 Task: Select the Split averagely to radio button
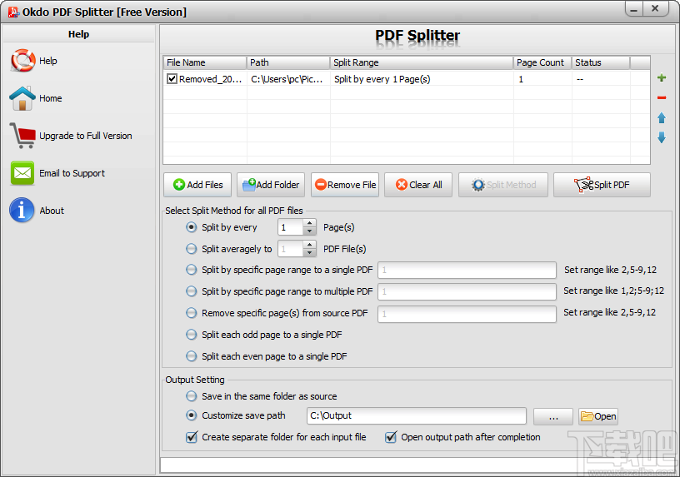click(x=192, y=249)
